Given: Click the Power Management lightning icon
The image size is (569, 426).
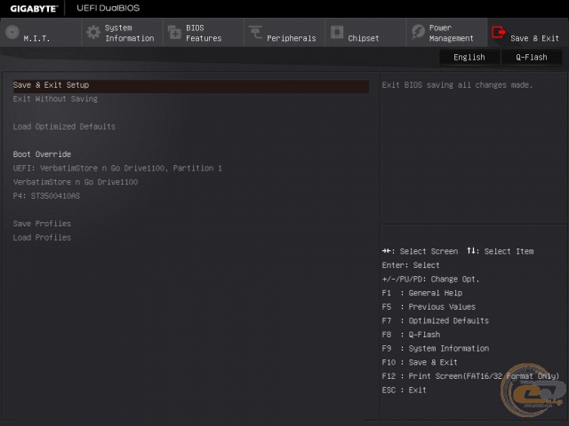Looking at the screenshot, I should 418,32.
